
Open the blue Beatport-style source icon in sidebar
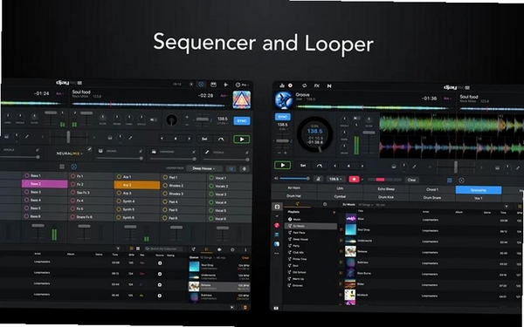pos(277,235)
